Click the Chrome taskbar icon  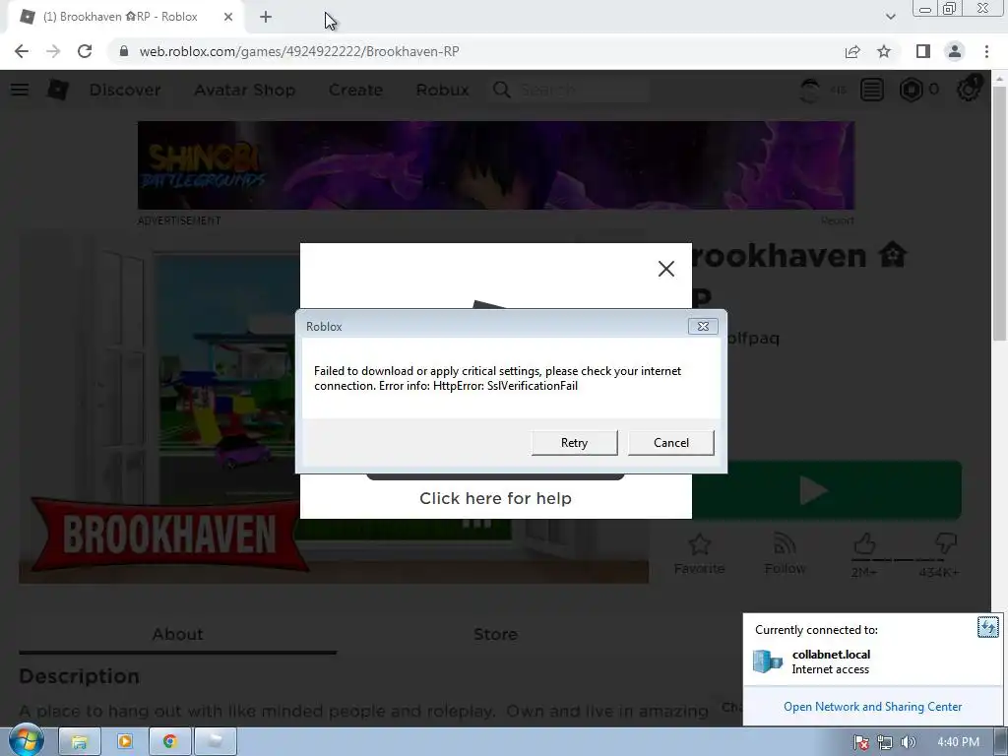click(169, 742)
